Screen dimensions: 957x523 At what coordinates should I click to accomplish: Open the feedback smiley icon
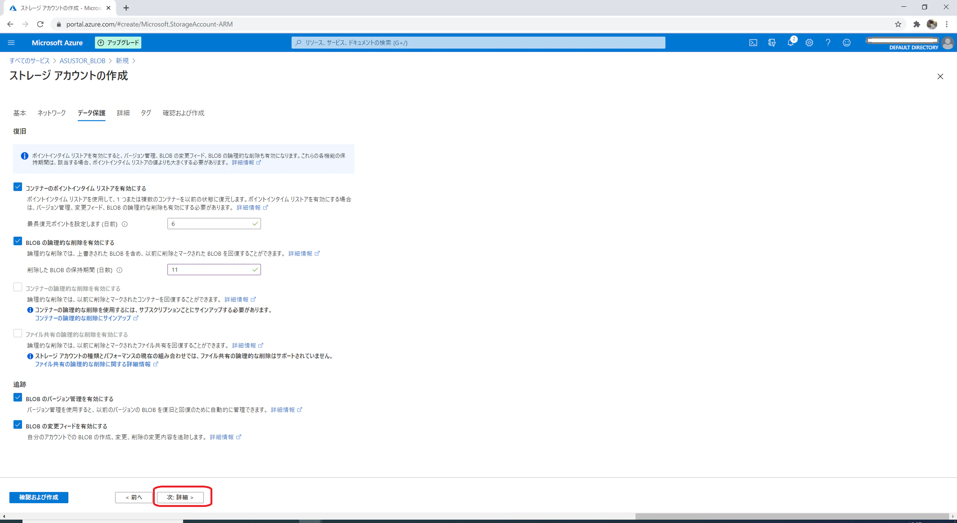coord(846,43)
